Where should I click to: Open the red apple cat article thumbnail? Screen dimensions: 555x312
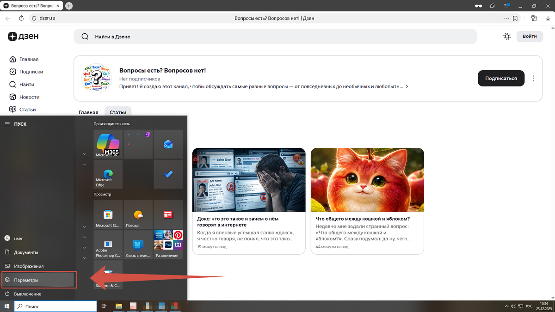(367, 180)
